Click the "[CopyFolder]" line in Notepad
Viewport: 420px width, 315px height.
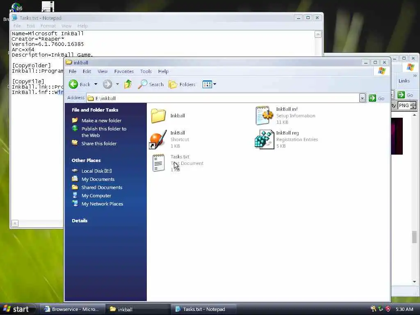tap(31, 65)
